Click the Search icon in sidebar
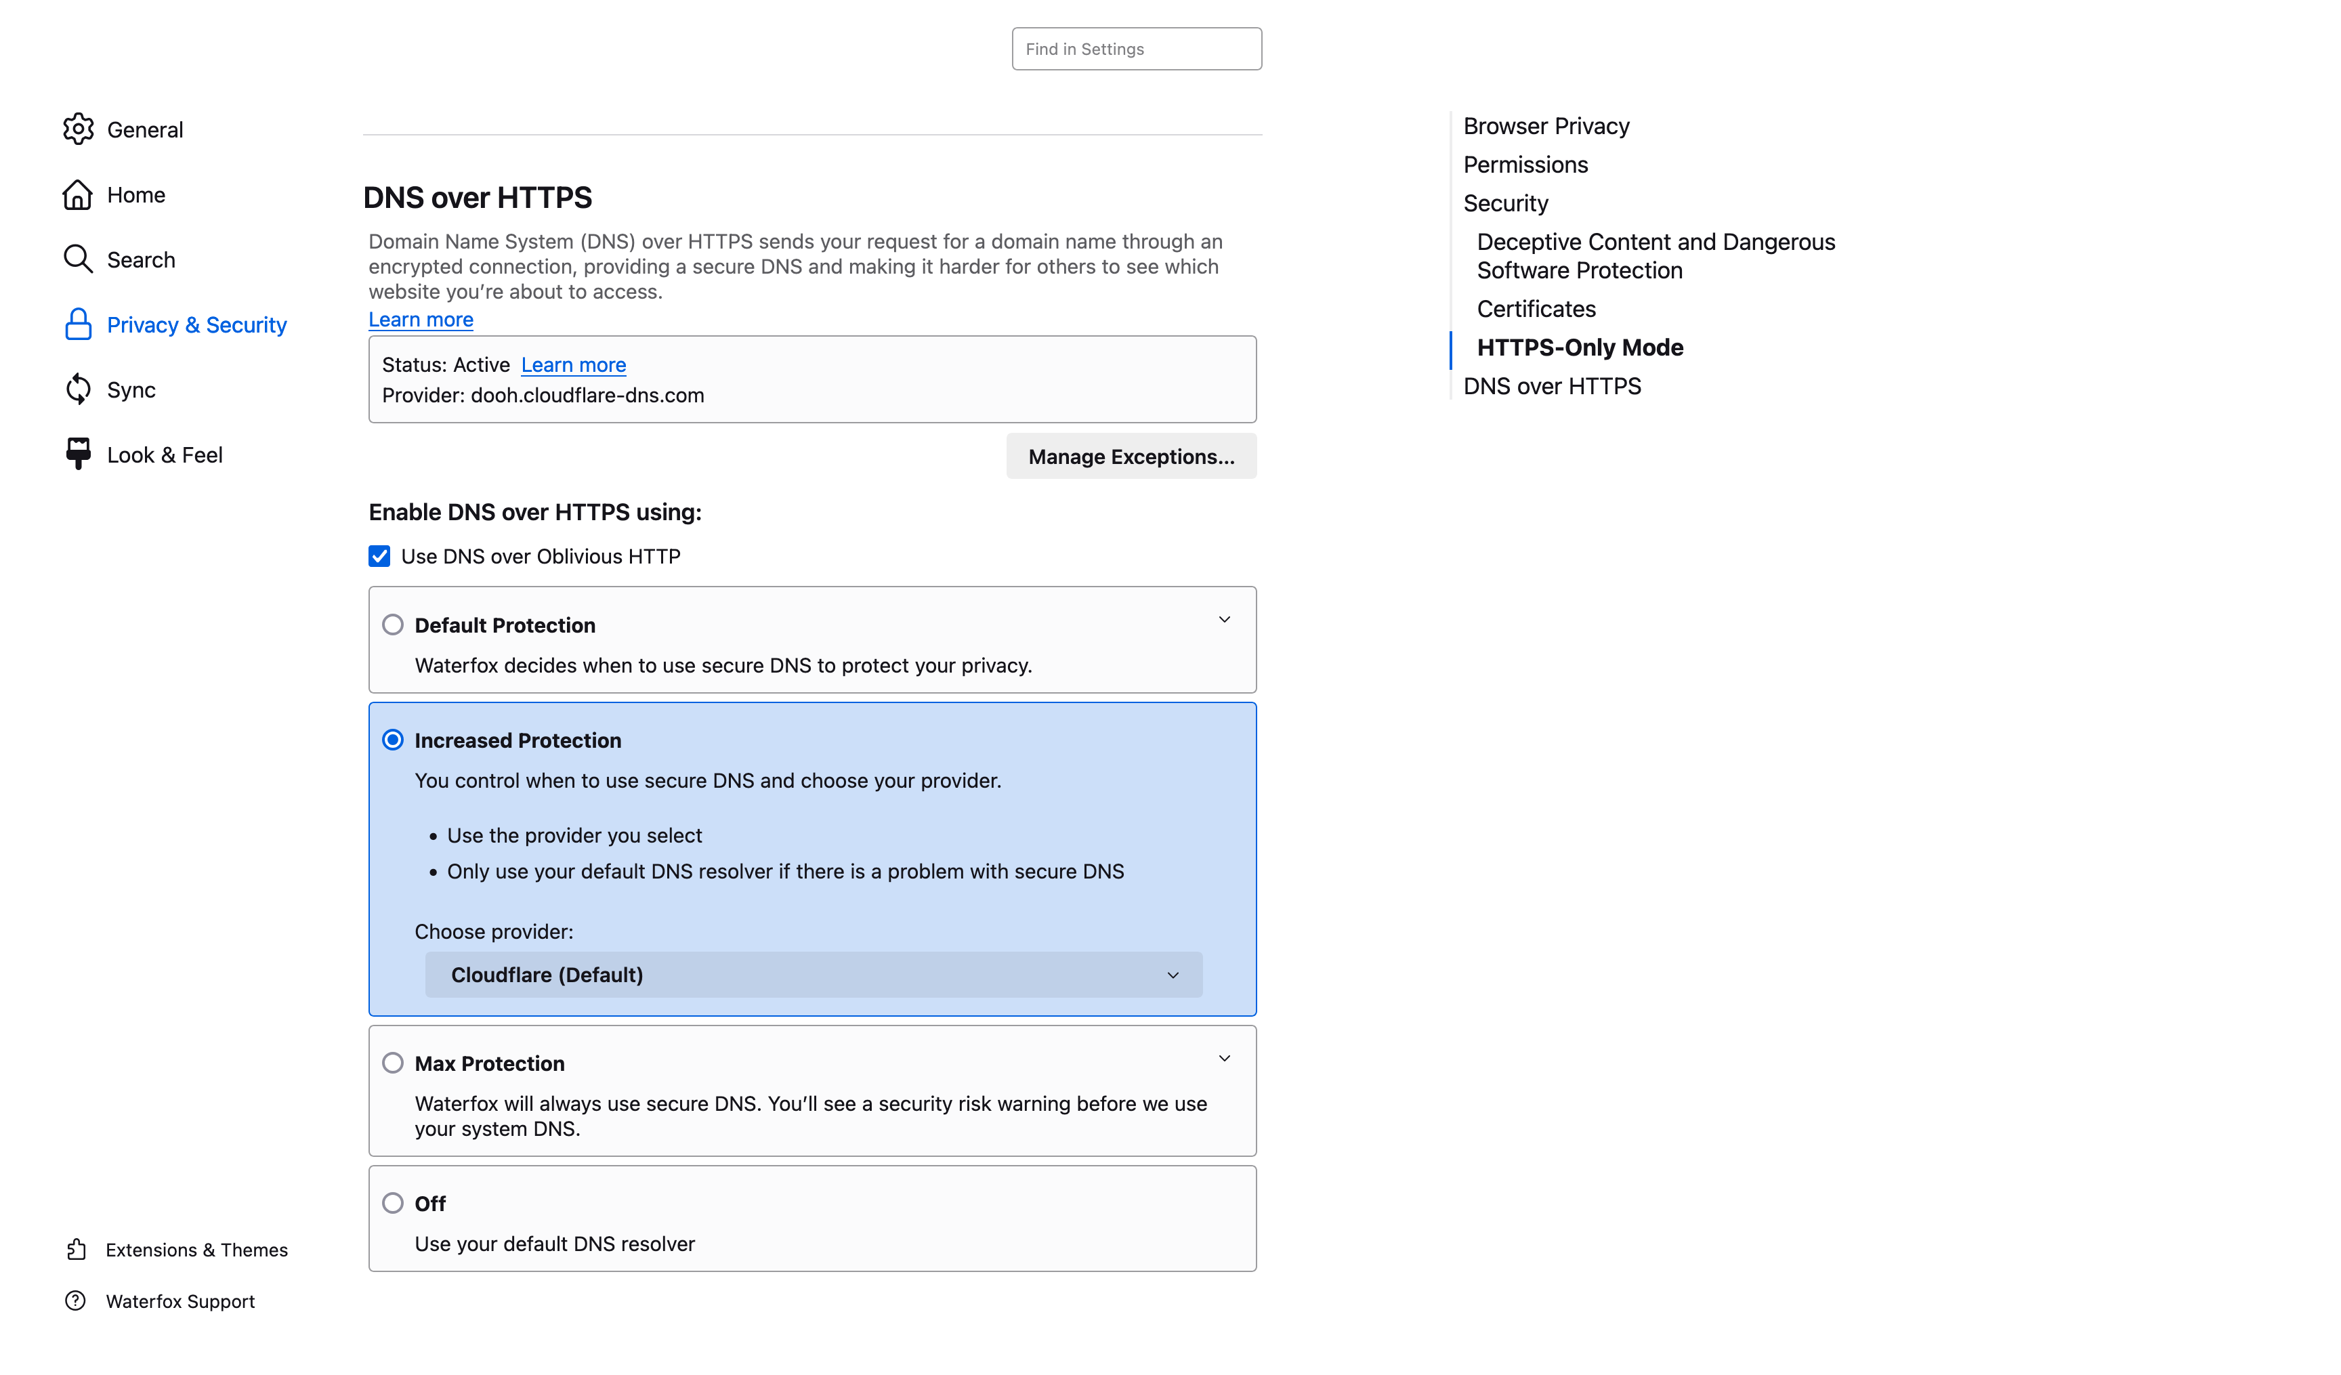The image size is (2341, 1375). [79, 259]
